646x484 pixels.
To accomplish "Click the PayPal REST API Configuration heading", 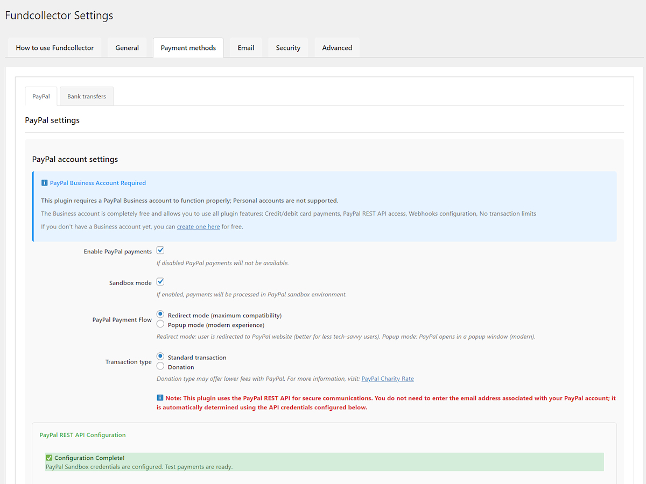I will click(x=82, y=435).
